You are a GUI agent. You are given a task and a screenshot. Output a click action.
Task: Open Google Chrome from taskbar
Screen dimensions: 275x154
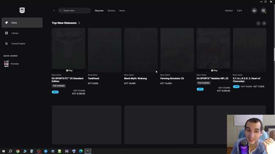click(x=18, y=151)
